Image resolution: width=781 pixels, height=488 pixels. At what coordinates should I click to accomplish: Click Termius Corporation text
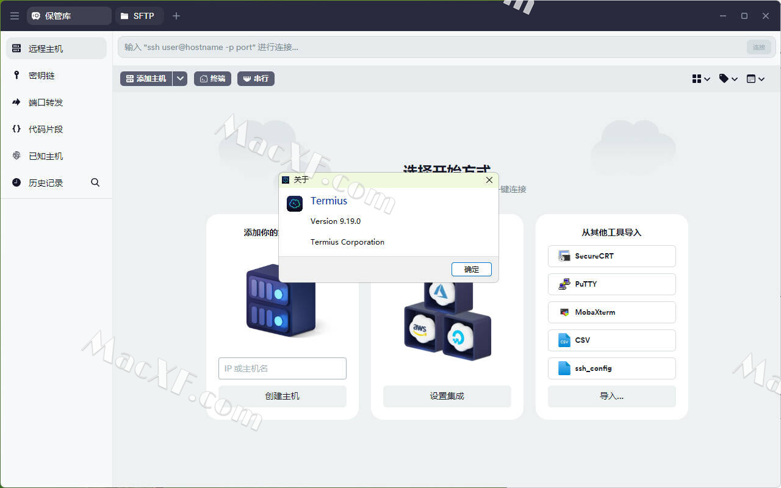click(x=347, y=242)
